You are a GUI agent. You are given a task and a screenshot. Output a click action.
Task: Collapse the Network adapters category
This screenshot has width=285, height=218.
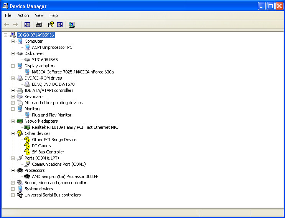click(x=13, y=121)
